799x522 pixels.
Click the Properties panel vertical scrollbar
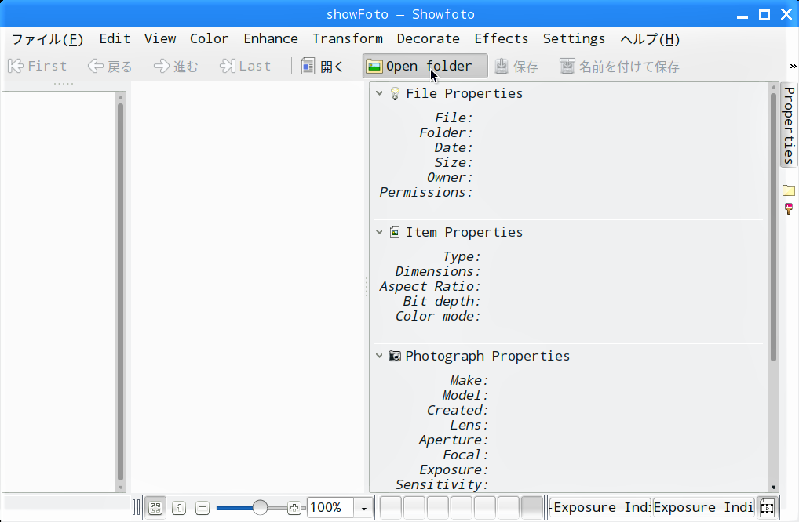774,227
